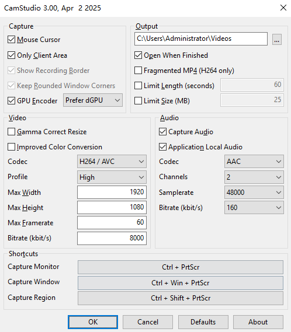The height and width of the screenshot is (332, 291).
Task: Open the audio Bitrate 160 dropdown
Action: pos(254,208)
